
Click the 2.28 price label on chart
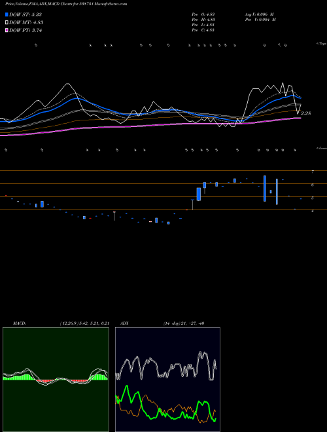(306, 113)
